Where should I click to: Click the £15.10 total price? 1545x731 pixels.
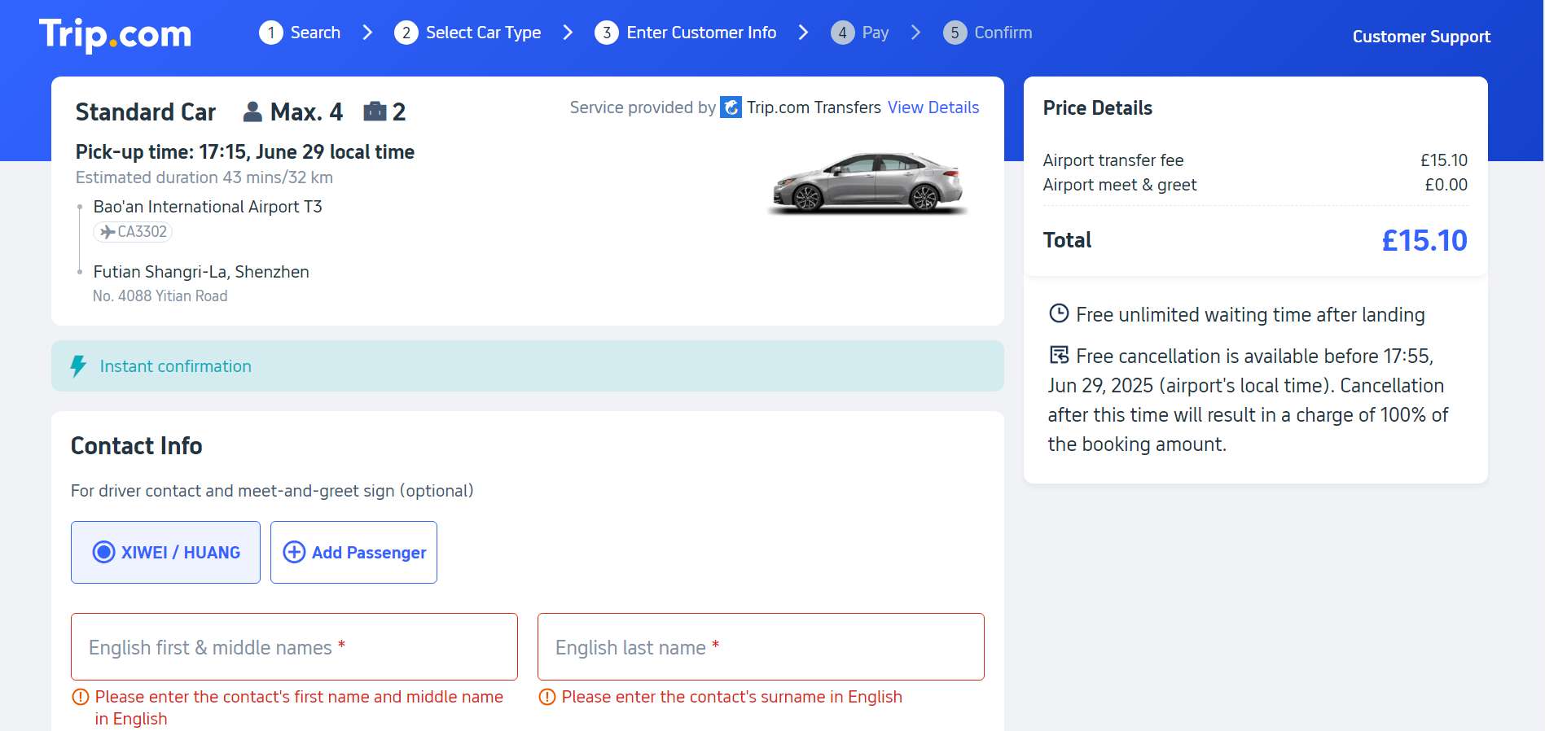[1424, 240]
